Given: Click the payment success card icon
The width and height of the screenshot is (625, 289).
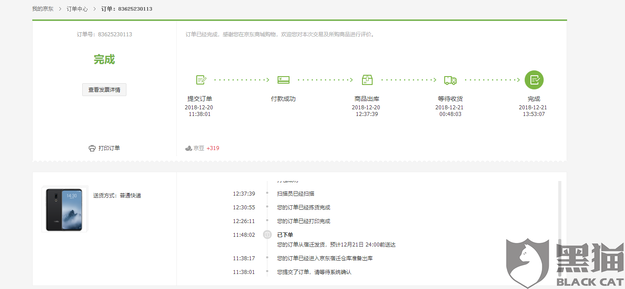Looking at the screenshot, I should pyautogui.click(x=283, y=80).
